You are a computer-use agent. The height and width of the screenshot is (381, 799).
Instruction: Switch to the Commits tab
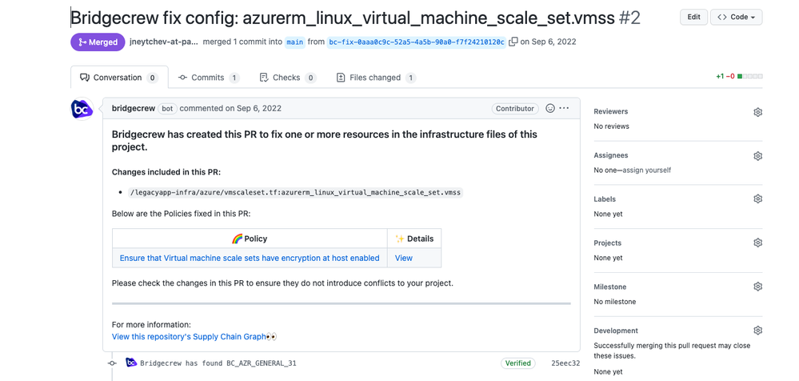point(208,78)
